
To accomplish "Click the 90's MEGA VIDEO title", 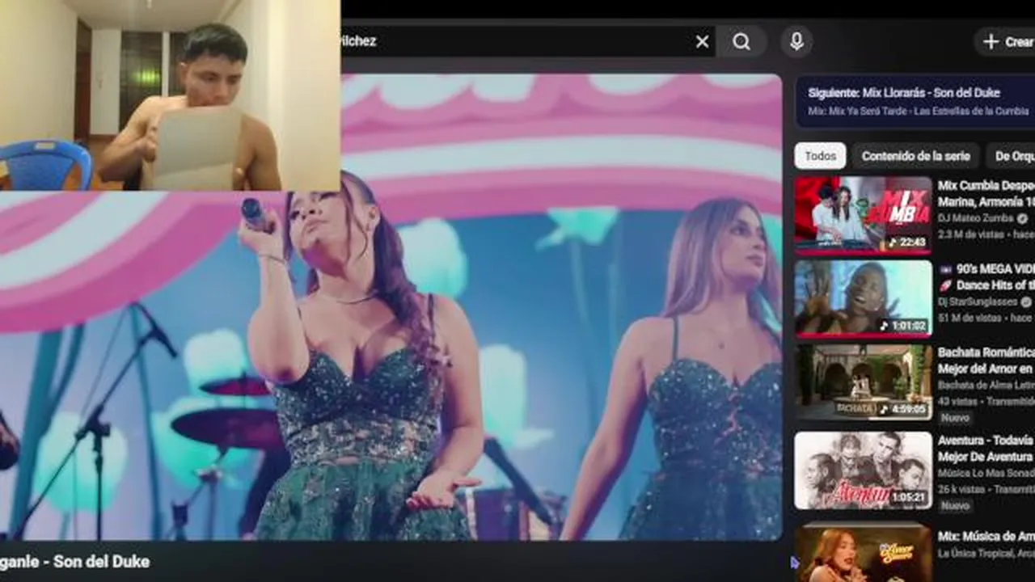I will tap(986, 277).
